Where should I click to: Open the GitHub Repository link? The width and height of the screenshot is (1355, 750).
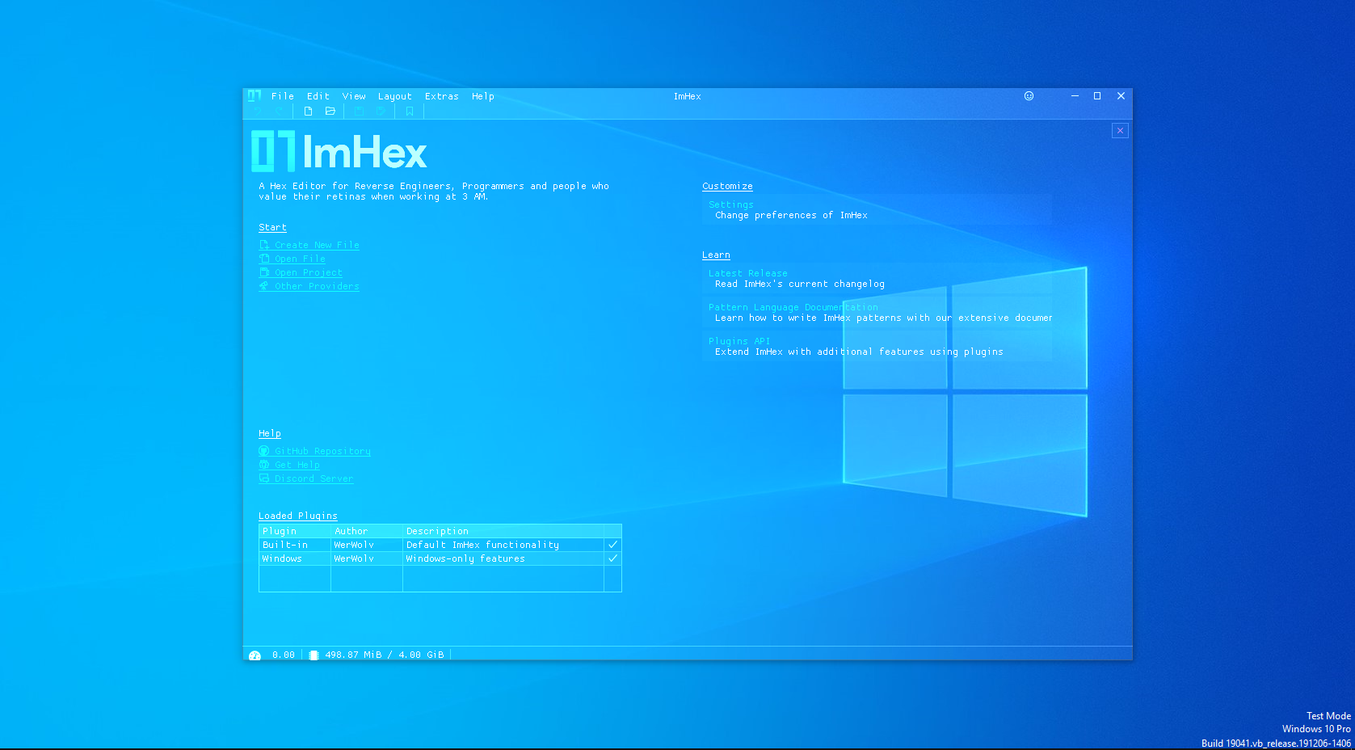pyautogui.click(x=322, y=451)
